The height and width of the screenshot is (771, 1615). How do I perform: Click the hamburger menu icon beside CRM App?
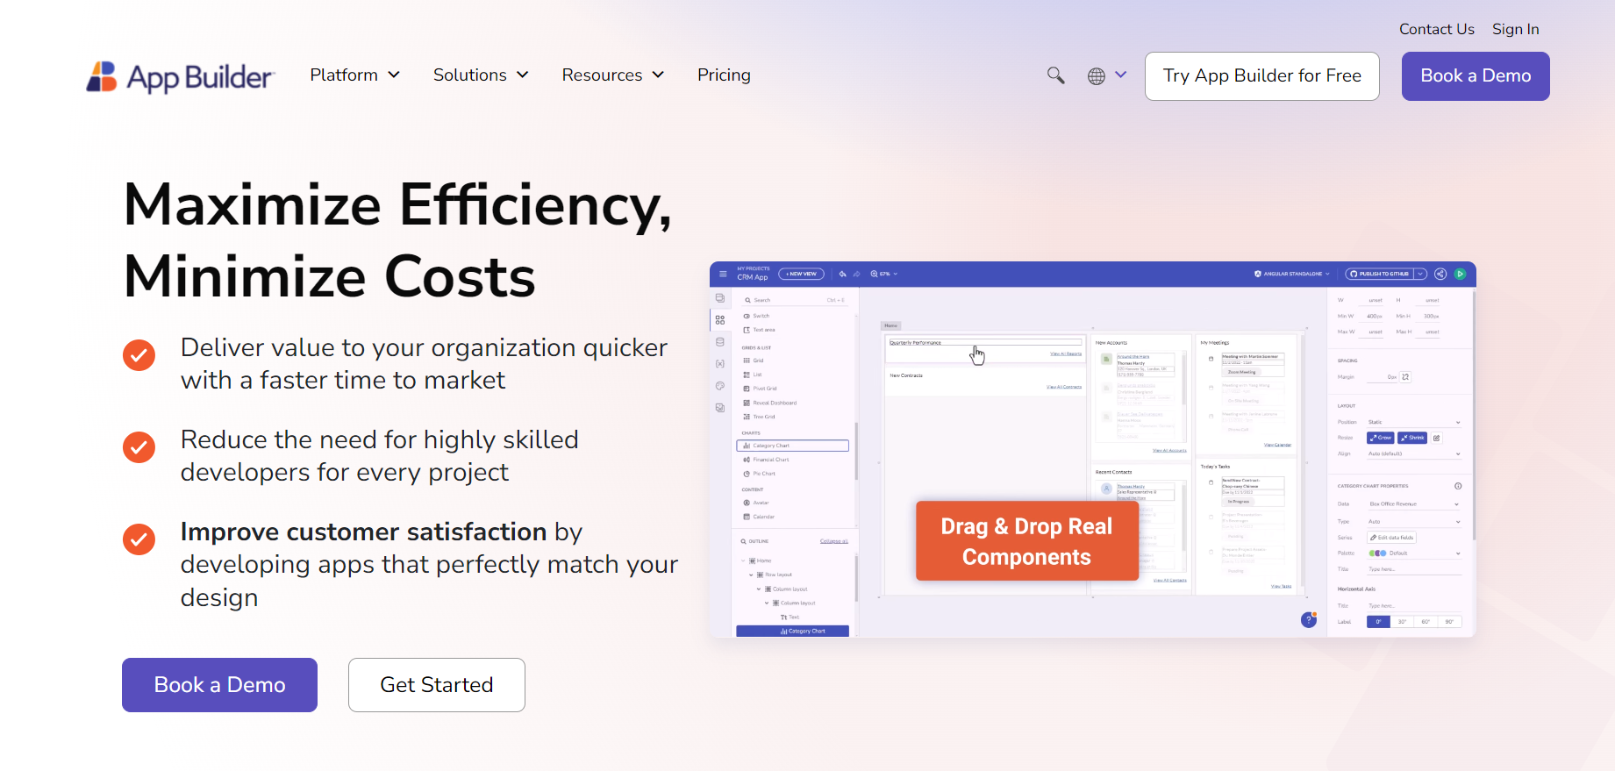click(723, 274)
